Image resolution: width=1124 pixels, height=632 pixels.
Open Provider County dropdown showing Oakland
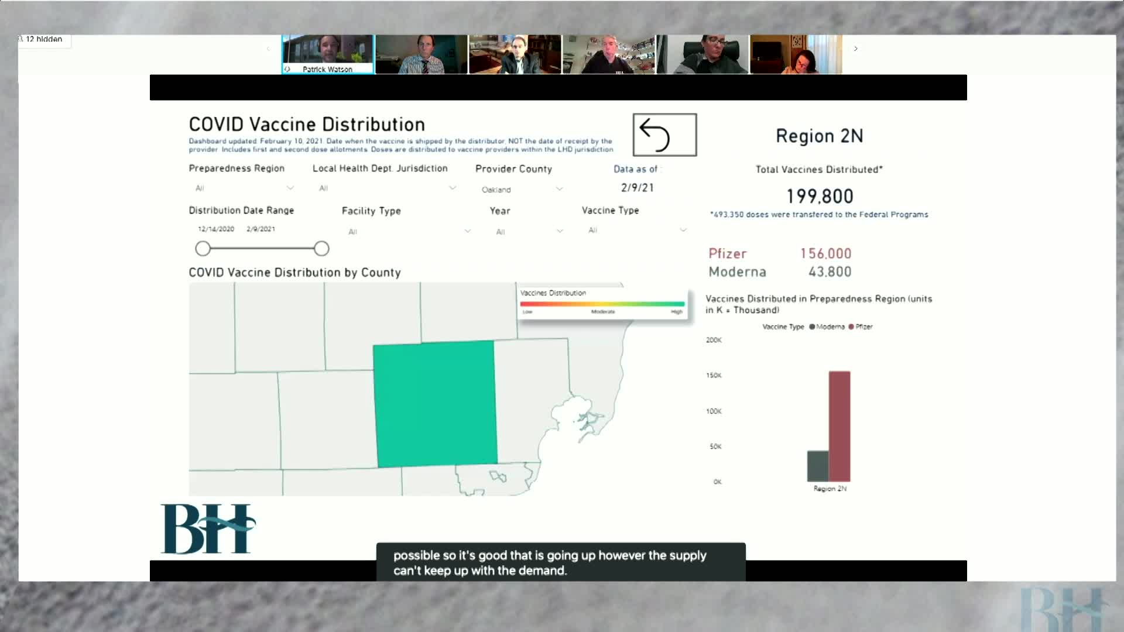[559, 189]
